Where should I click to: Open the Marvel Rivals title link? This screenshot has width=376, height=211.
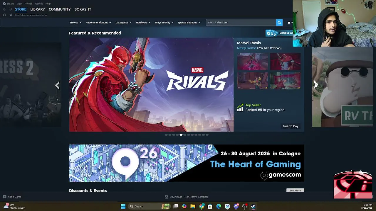tap(249, 43)
